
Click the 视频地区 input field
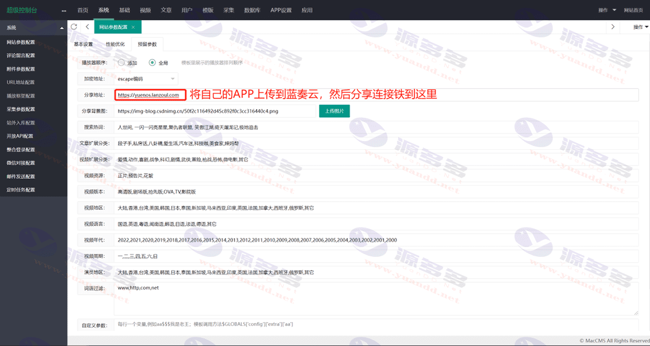pyautogui.click(x=376, y=208)
